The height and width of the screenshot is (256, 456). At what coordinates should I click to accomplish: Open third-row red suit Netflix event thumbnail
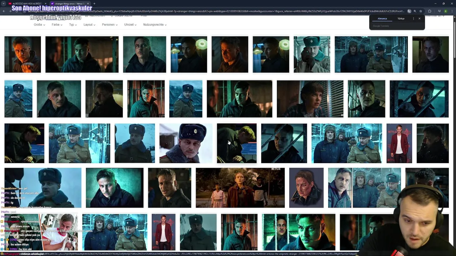click(399, 143)
